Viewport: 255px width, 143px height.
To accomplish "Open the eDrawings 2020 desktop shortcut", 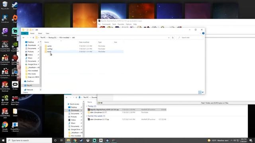I will pyautogui.click(x=5, y=100).
